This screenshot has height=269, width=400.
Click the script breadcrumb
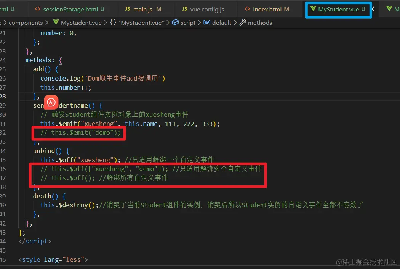184,23
